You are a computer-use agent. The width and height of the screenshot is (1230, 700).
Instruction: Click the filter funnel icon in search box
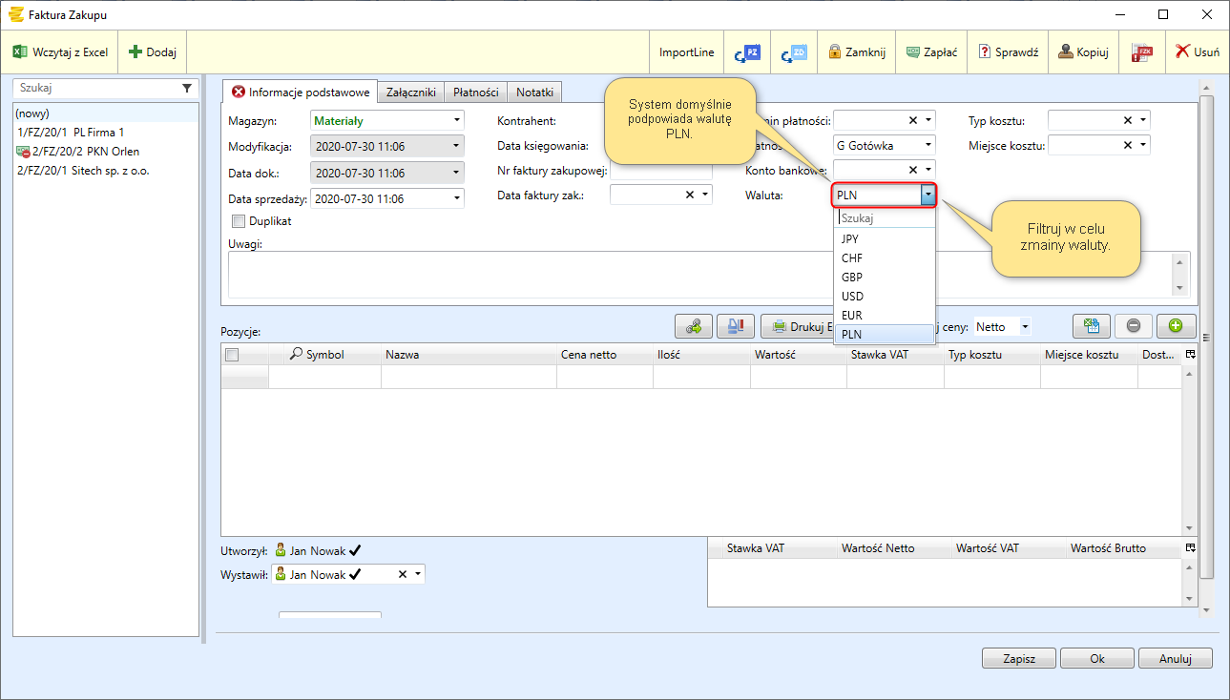pyautogui.click(x=187, y=88)
